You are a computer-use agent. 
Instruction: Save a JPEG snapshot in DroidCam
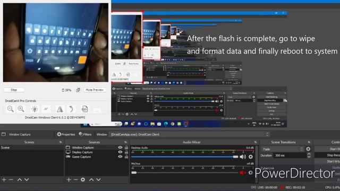[x=84, y=109]
